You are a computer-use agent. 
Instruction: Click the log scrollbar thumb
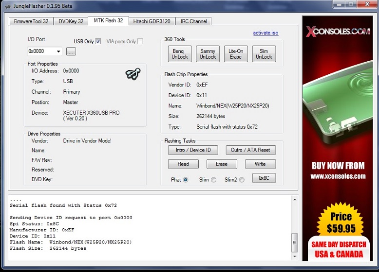click(x=295, y=242)
